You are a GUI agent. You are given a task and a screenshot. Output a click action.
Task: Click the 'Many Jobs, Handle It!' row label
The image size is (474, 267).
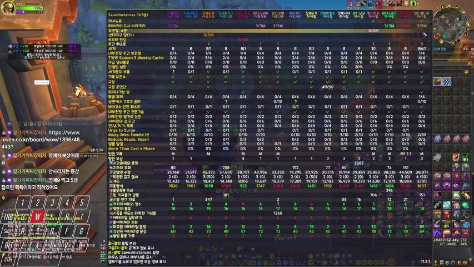(128, 135)
